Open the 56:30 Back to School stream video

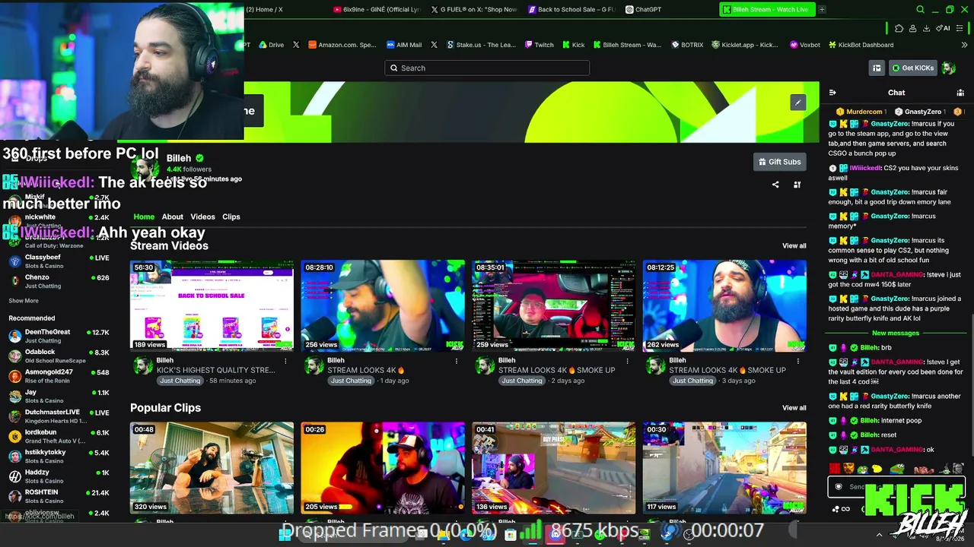click(x=212, y=306)
